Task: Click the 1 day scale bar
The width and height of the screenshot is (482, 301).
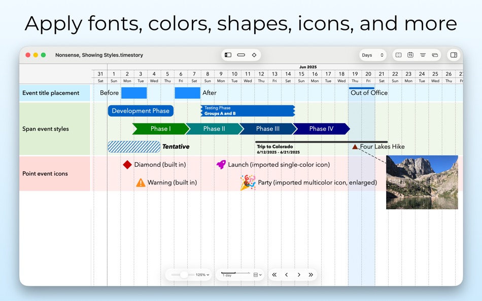Action: point(236,274)
